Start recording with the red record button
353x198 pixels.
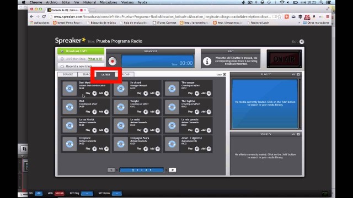click(113, 61)
